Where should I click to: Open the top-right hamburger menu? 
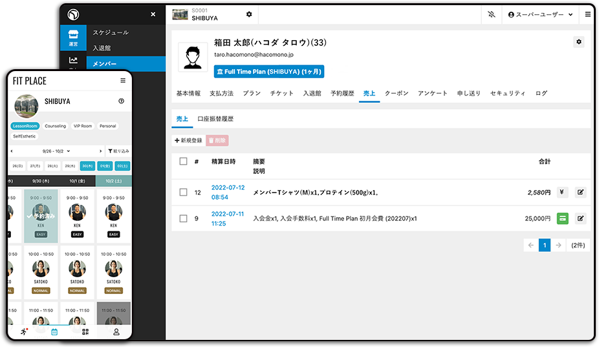tap(587, 14)
